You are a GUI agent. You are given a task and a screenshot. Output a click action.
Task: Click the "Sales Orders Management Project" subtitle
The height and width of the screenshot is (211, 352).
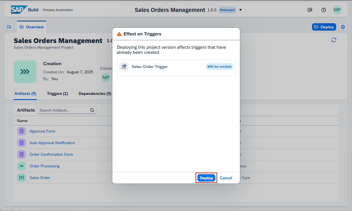click(x=43, y=47)
